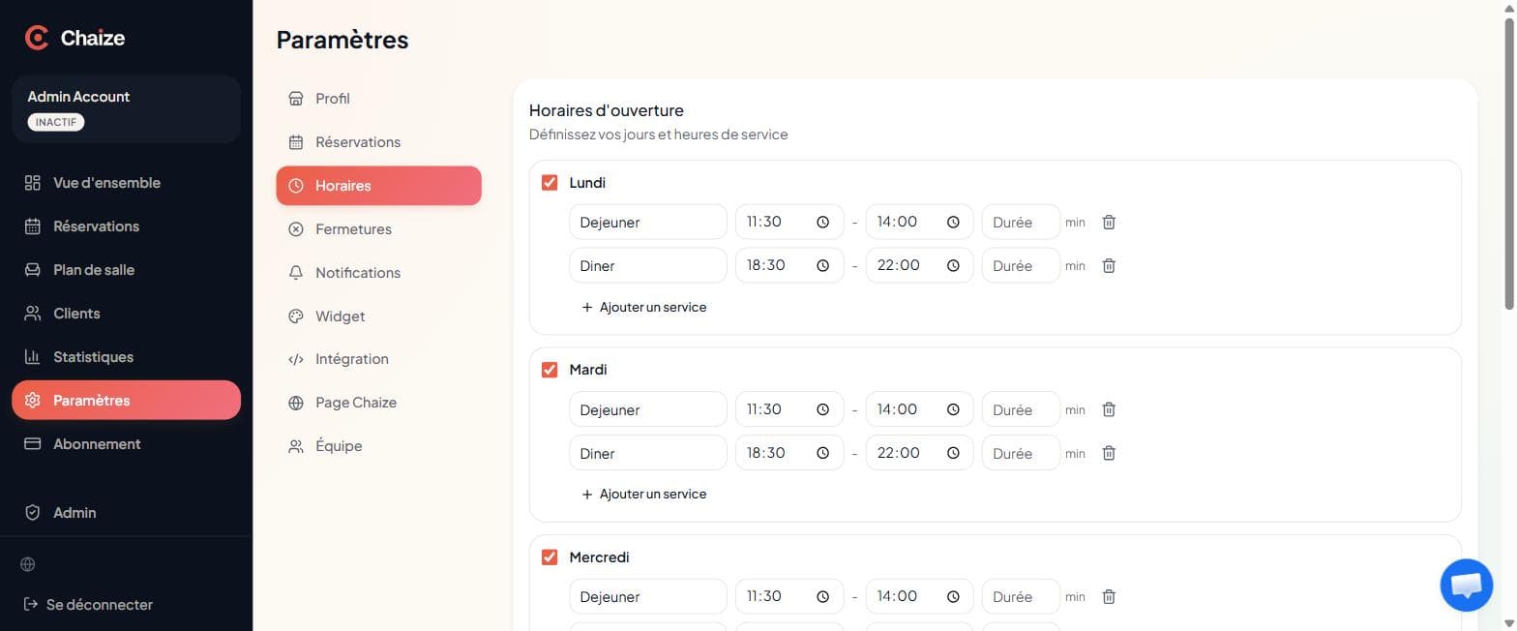The height and width of the screenshot is (631, 1517).
Task: Open clock picker for Mercredi Dejeuner end time
Action: 953,596
